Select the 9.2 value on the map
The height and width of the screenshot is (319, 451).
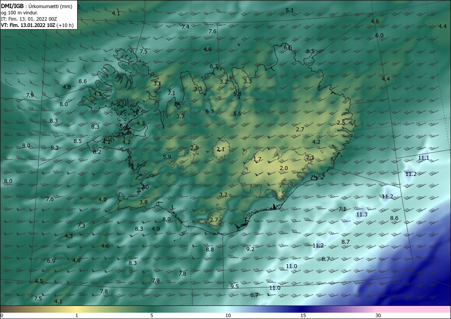pos(250,249)
